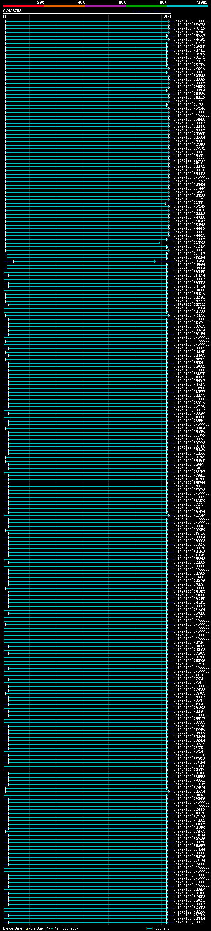
Task: Select hit label UniRef100_B8C553
Action: [189, 283]
